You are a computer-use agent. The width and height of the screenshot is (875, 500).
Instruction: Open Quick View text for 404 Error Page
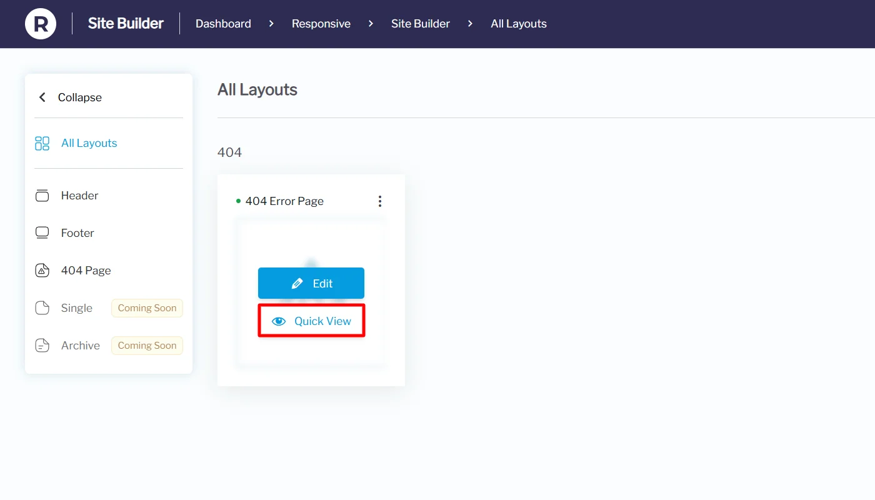click(x=322, y=321)
